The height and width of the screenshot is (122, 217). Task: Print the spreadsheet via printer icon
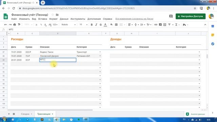point(15,25)
